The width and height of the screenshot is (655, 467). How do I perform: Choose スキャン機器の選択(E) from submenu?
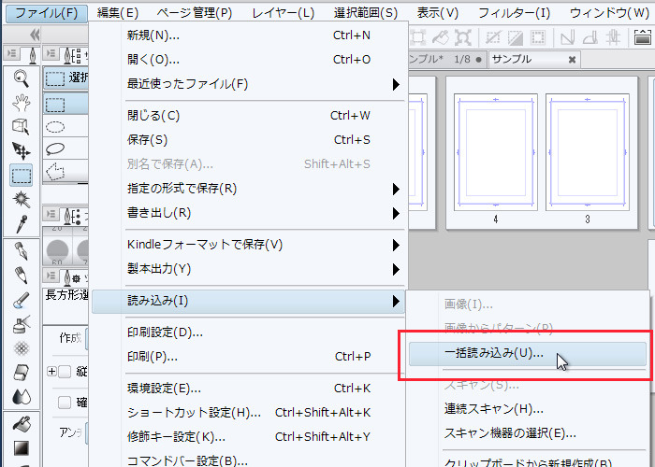528,433
